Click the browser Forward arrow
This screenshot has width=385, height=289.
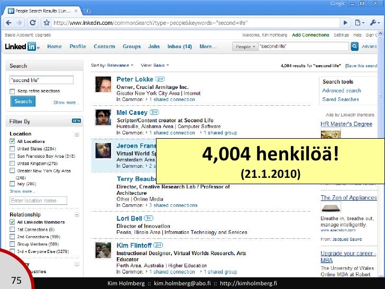19,23
